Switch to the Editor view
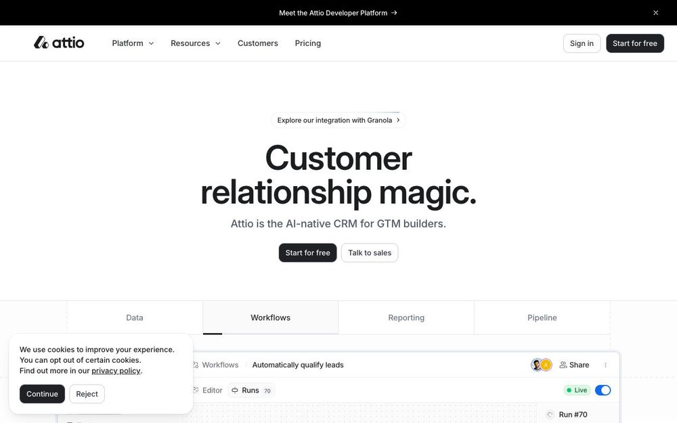 208,391
